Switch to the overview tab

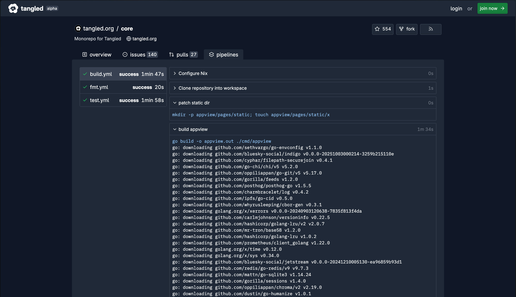point(97,55)
